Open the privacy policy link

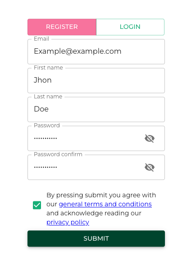(x=68, y=222)
